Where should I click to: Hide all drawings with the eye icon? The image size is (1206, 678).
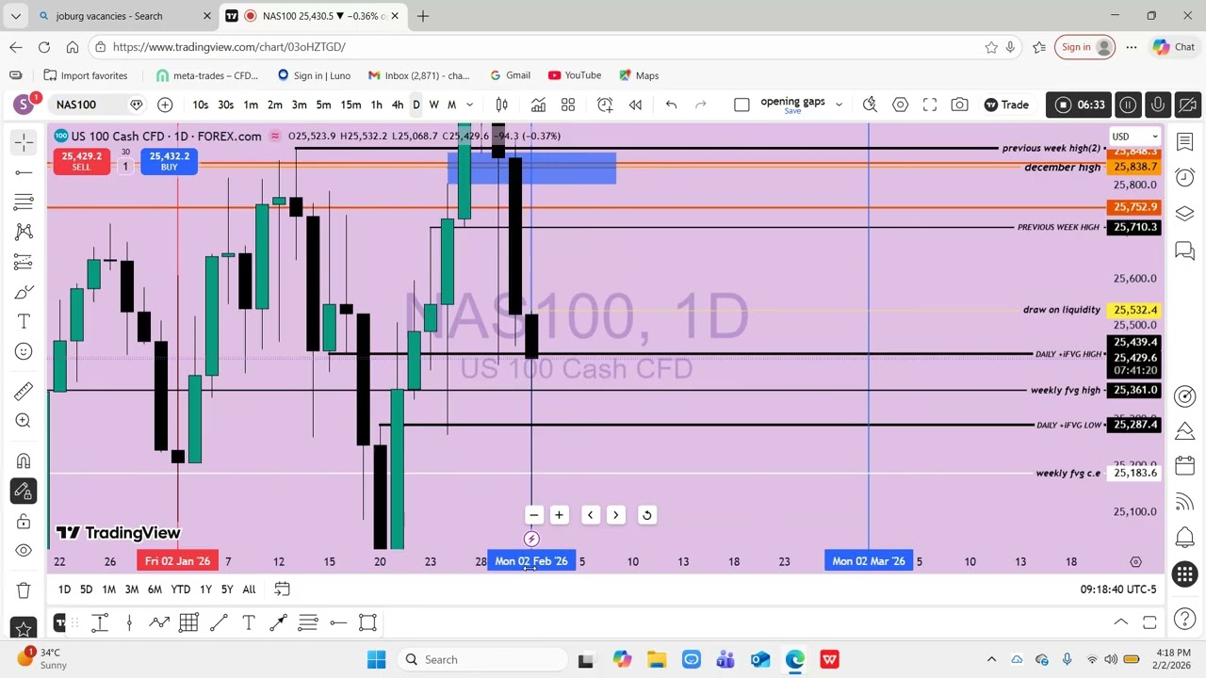(24, 551)
